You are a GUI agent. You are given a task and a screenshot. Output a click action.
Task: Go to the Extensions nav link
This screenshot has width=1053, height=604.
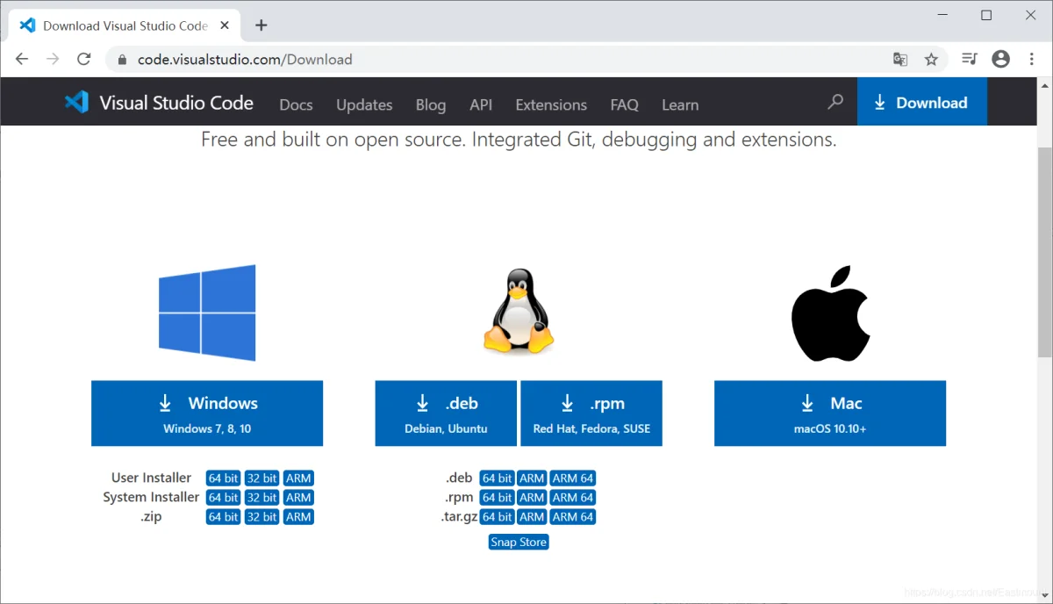551,104
